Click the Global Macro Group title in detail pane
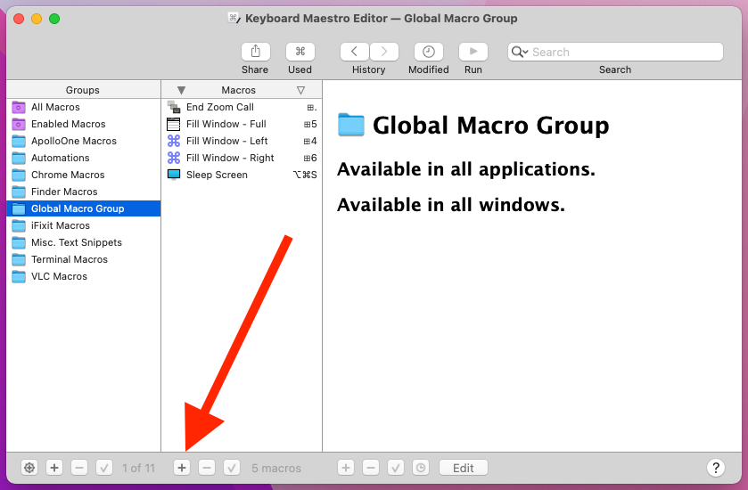The width and height of the screenshot is (748, 490). pos(491,126)
